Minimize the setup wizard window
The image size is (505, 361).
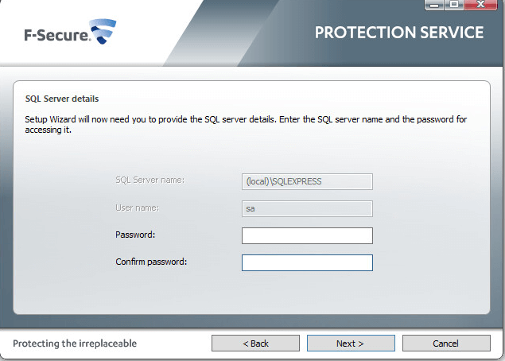[x=433, y=6]
